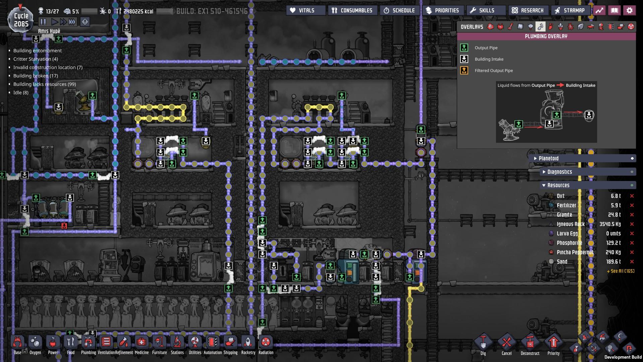643x362 pixels.
Task: Unpin Dirt from the resources list
Action: pyautogui.click(x=632, y=196)
